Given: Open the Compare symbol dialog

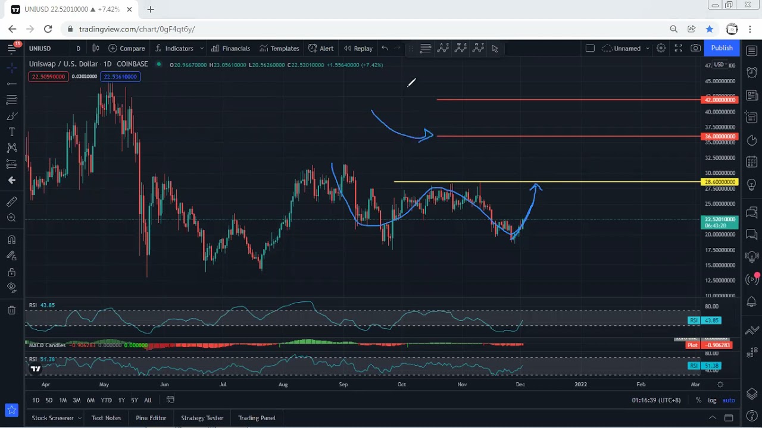Looking at the screenshot, I should pyautogui.click(x=127, y=48).
